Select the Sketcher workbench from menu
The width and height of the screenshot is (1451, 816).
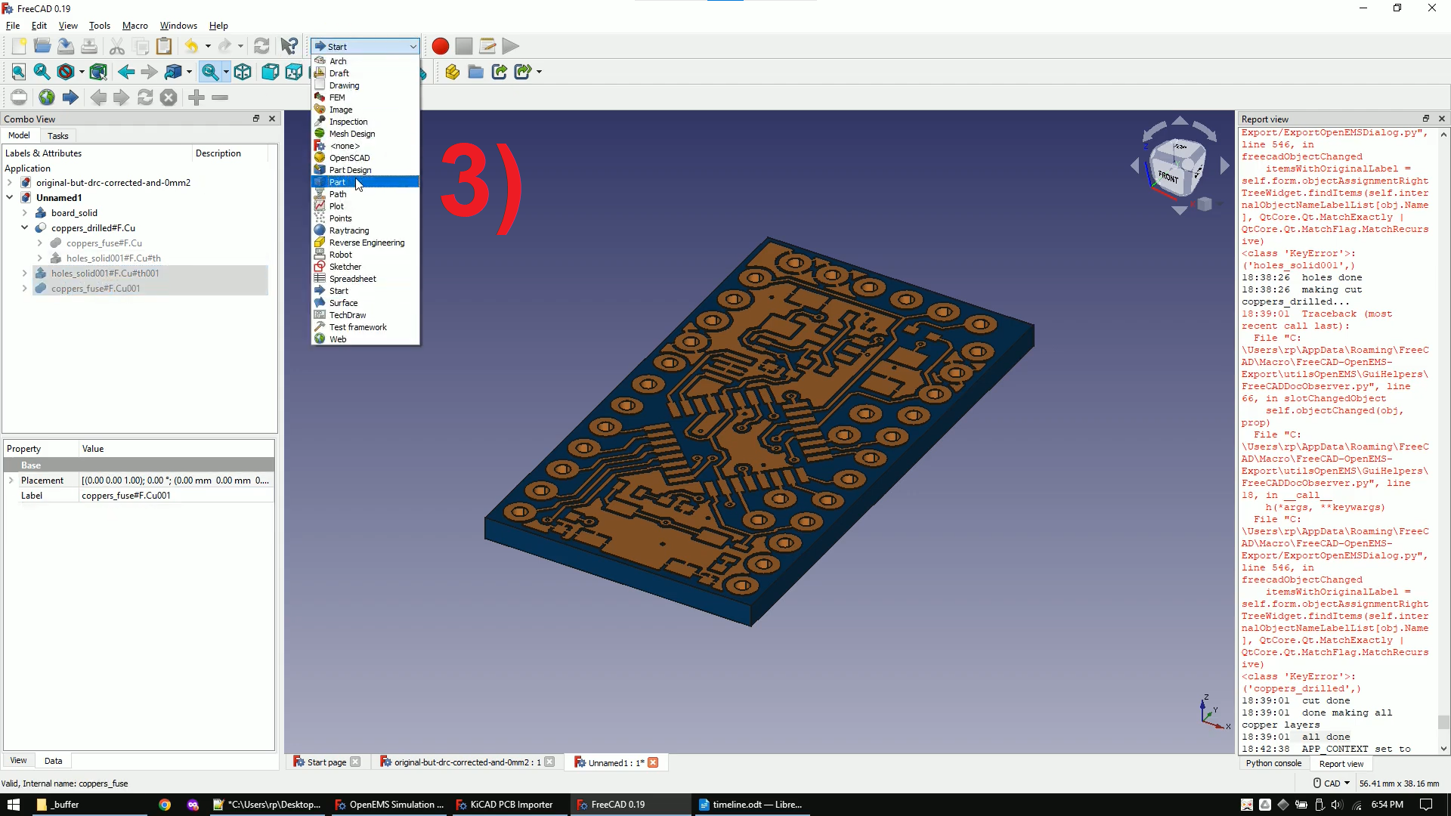[x=346, y=266]
